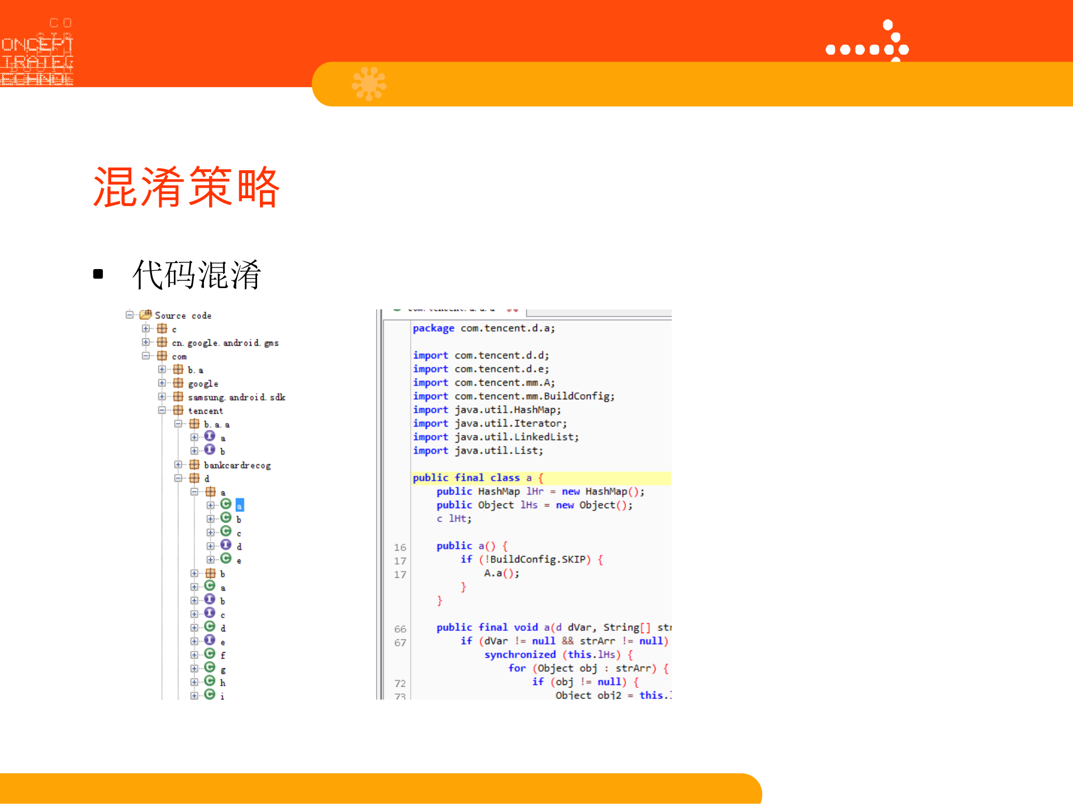Collapse the 'com' package node
Screen dimensions: 1073x804
(x=145, y=356)
